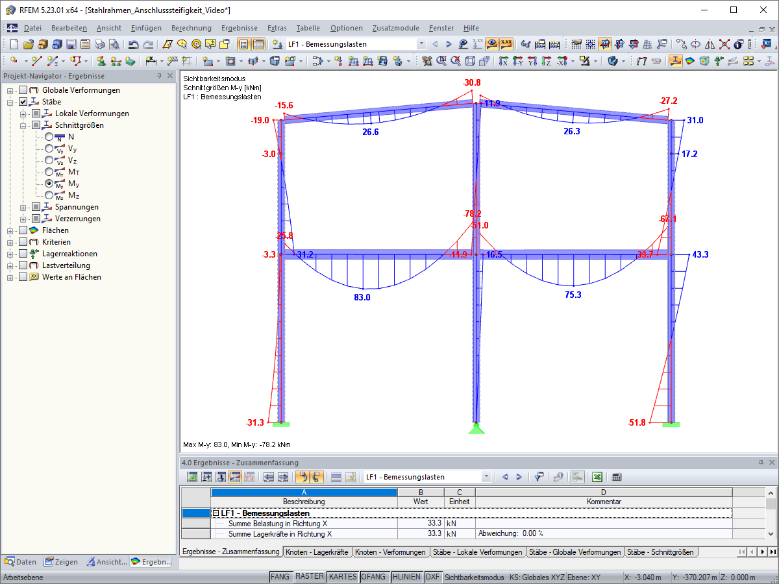Collapse the LF1 - Bemessungslasten table group
The image size is (779, 584).
[216, 513]
